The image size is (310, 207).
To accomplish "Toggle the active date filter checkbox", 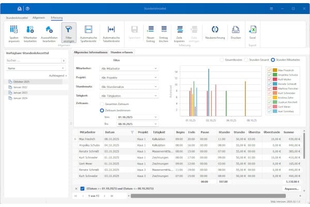I will [82, 188].
